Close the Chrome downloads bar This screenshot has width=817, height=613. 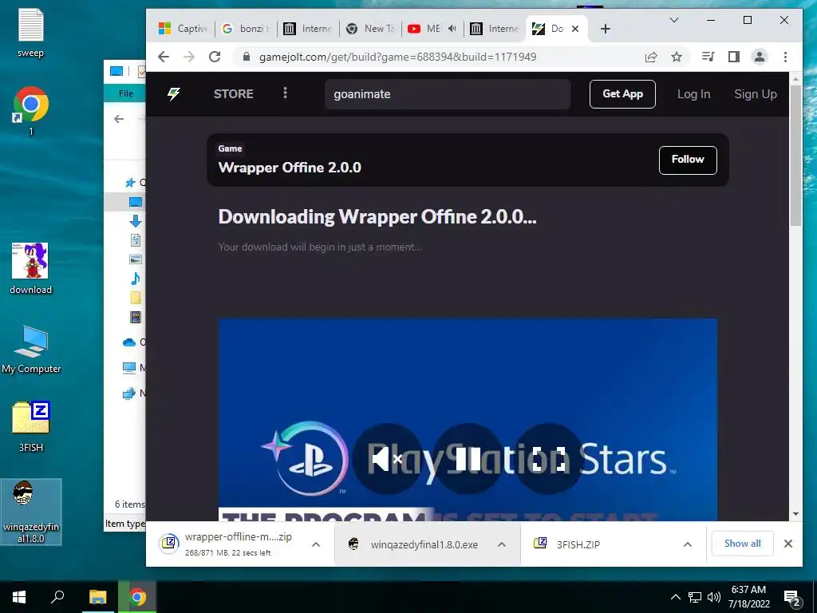[788, 544]
